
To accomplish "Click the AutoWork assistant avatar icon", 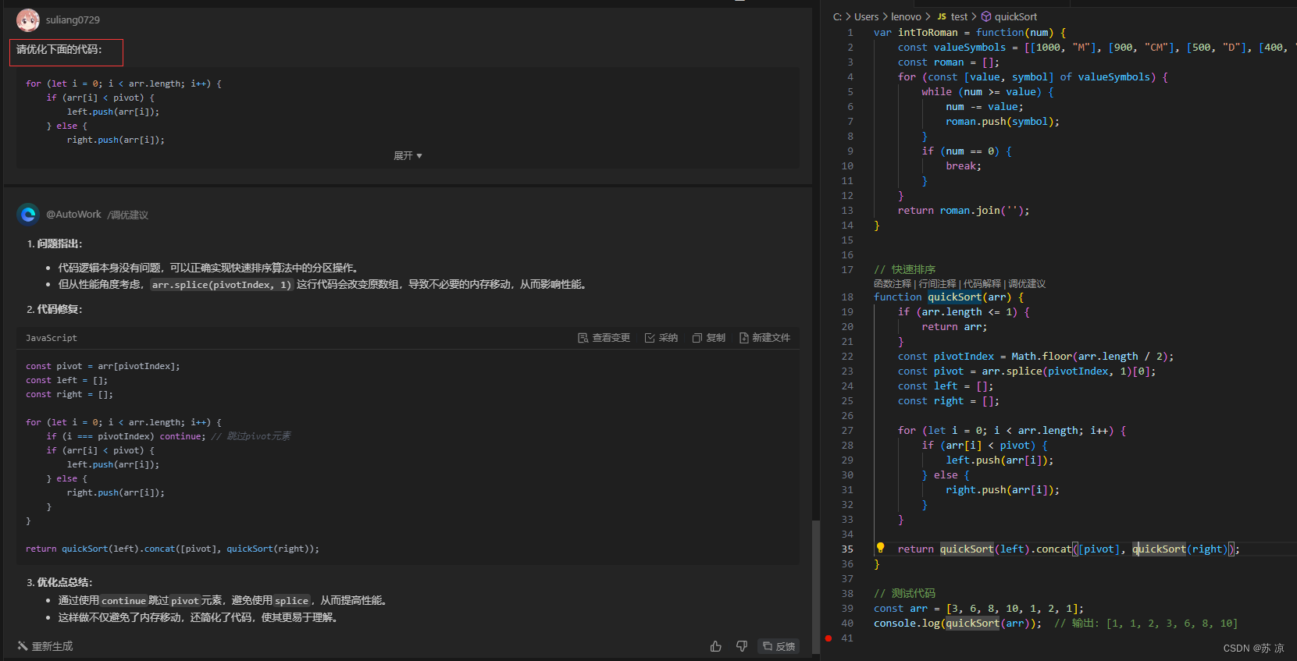I will (x=28, y=214).
